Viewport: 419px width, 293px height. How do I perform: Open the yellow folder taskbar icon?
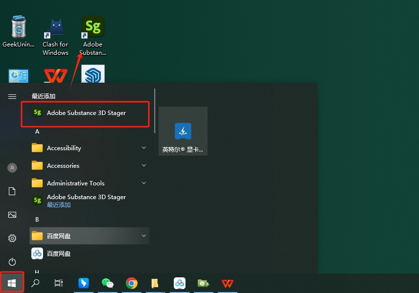155,283
